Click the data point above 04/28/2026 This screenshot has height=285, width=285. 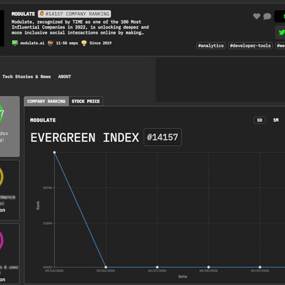coord(209,267)
